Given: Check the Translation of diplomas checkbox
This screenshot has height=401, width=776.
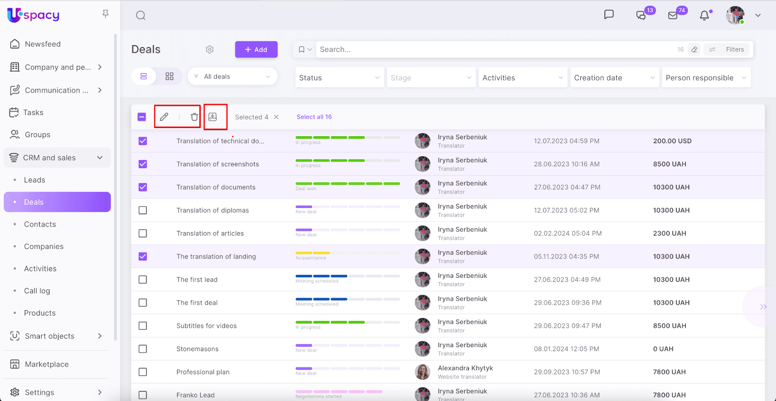Looking at the screenshot, I should tap(143, 210).
